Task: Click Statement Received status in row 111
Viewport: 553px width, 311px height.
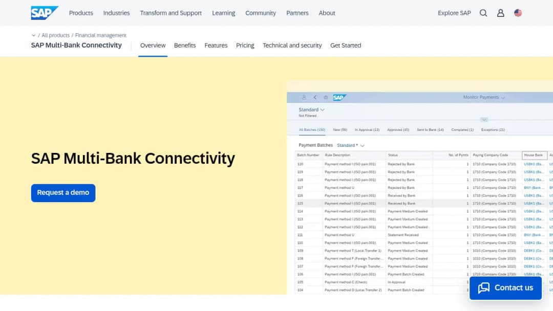Action: point(403,235)
